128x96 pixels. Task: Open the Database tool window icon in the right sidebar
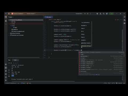click(125, 20)
